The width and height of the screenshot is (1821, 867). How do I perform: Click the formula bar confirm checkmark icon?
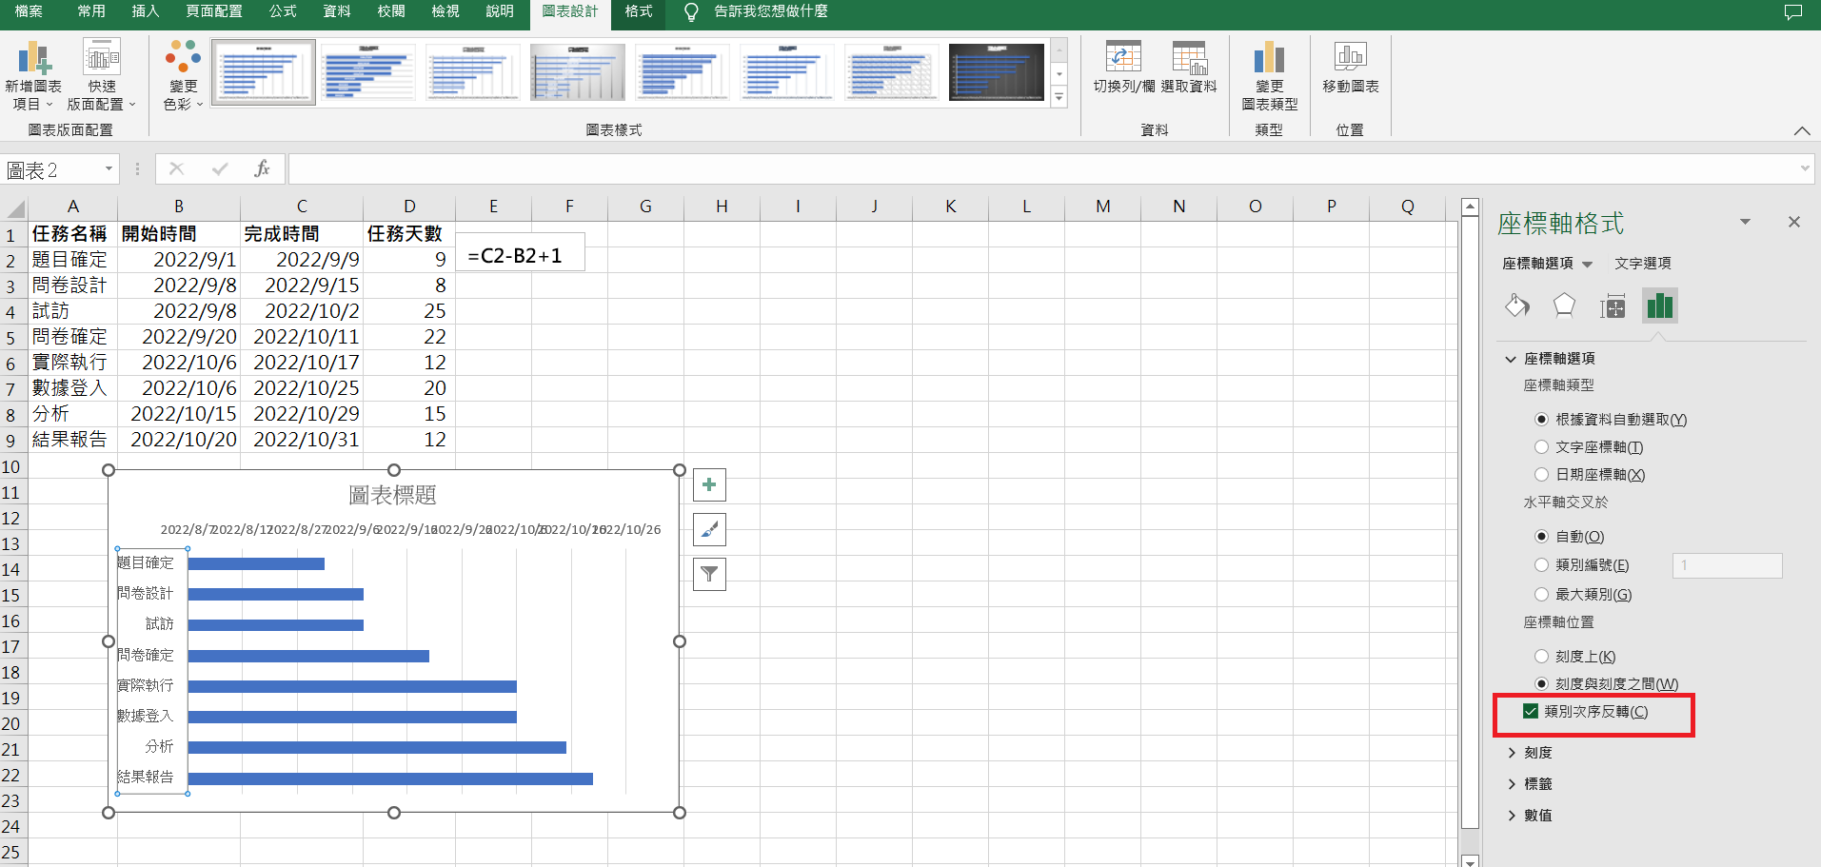coord(220,169)
